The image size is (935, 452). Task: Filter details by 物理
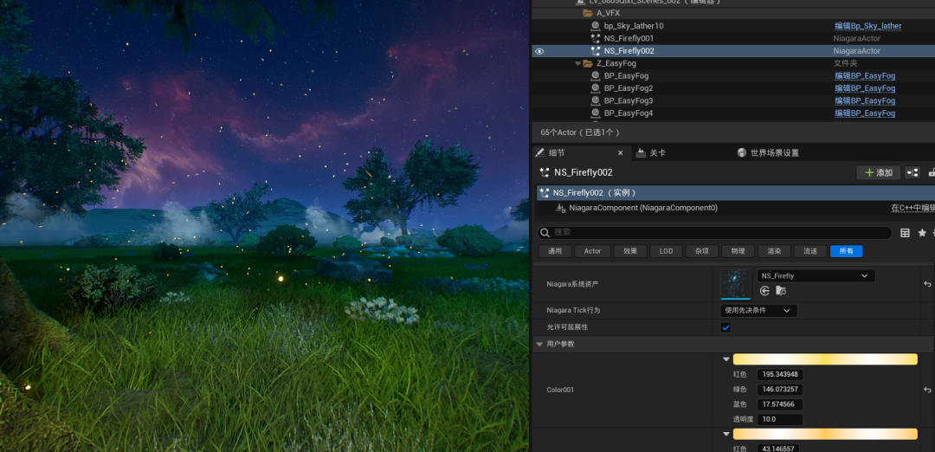(738, 252)
